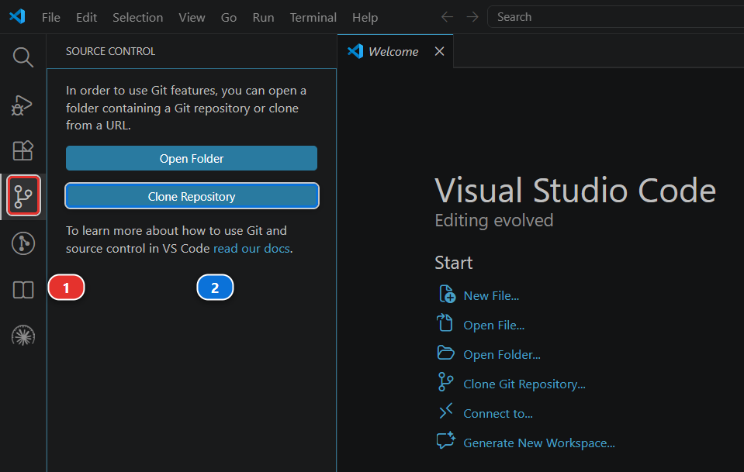Open the Go menu
The image size is (744, 472).
229,18
